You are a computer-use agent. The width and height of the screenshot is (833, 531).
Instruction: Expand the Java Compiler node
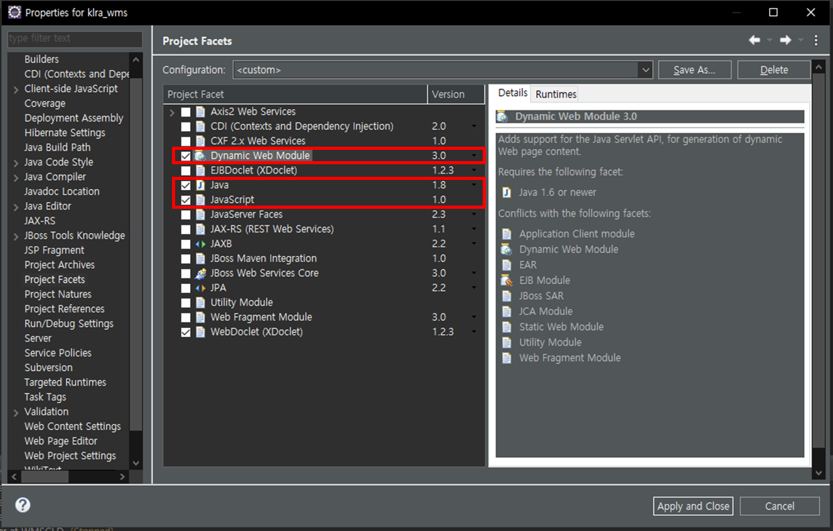(x=16, y=177)
